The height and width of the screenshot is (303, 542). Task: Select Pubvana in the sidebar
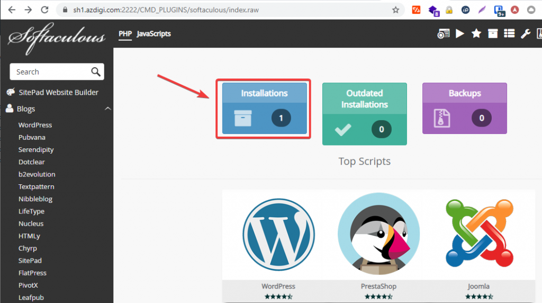click(x=32, y=137)
